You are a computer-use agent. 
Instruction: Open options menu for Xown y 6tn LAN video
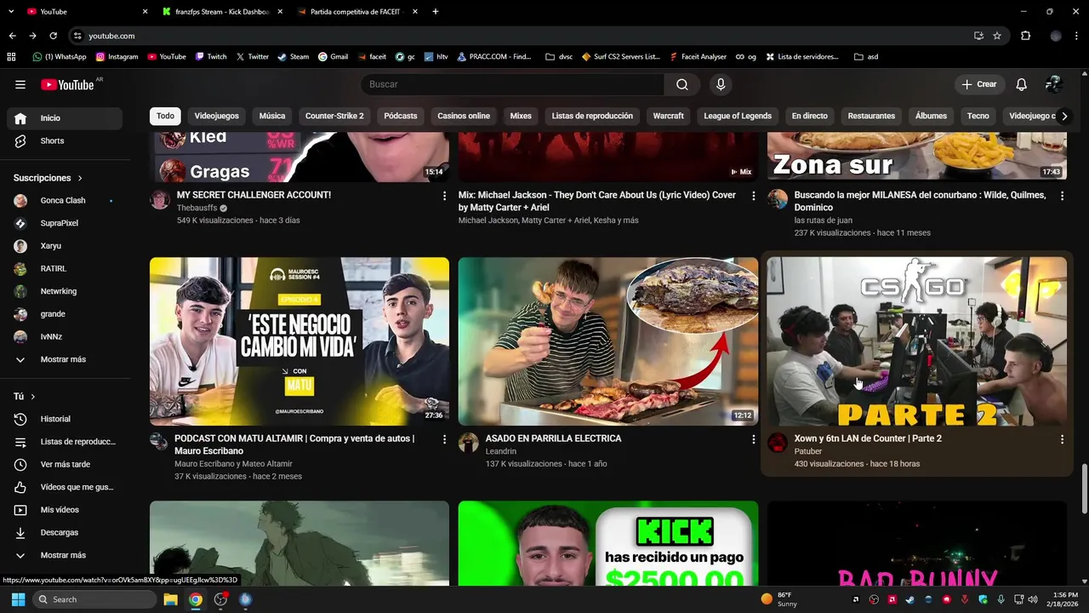(1062, 439)
